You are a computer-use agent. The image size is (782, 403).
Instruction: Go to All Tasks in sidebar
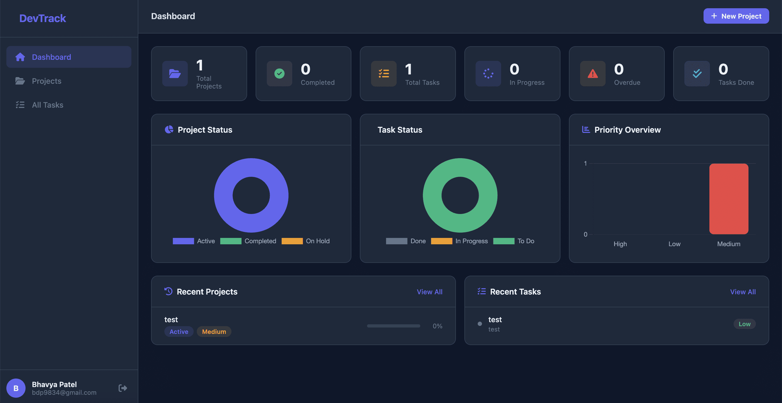pyautogui.click(x=47, y=105)
